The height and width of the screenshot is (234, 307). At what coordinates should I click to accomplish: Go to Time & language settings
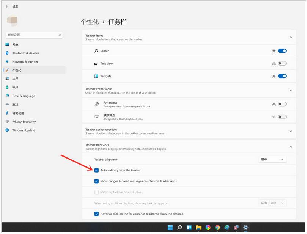click(x=34, y=96)
